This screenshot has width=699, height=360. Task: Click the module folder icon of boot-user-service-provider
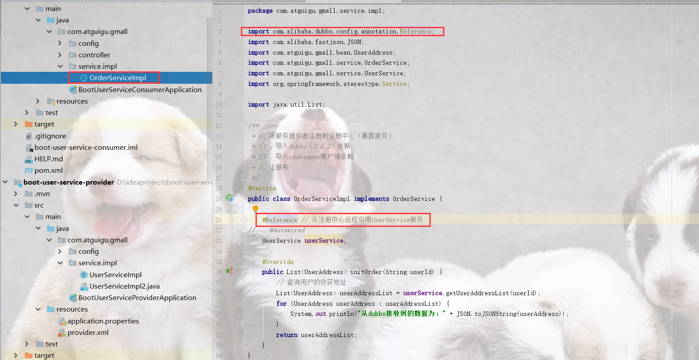pyautogui.click(x=18, y=182)
